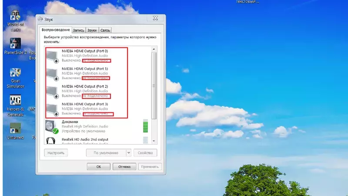The image size is (348, 196).
Task: Close the Звук dialog window
Action: pos(155,18)
